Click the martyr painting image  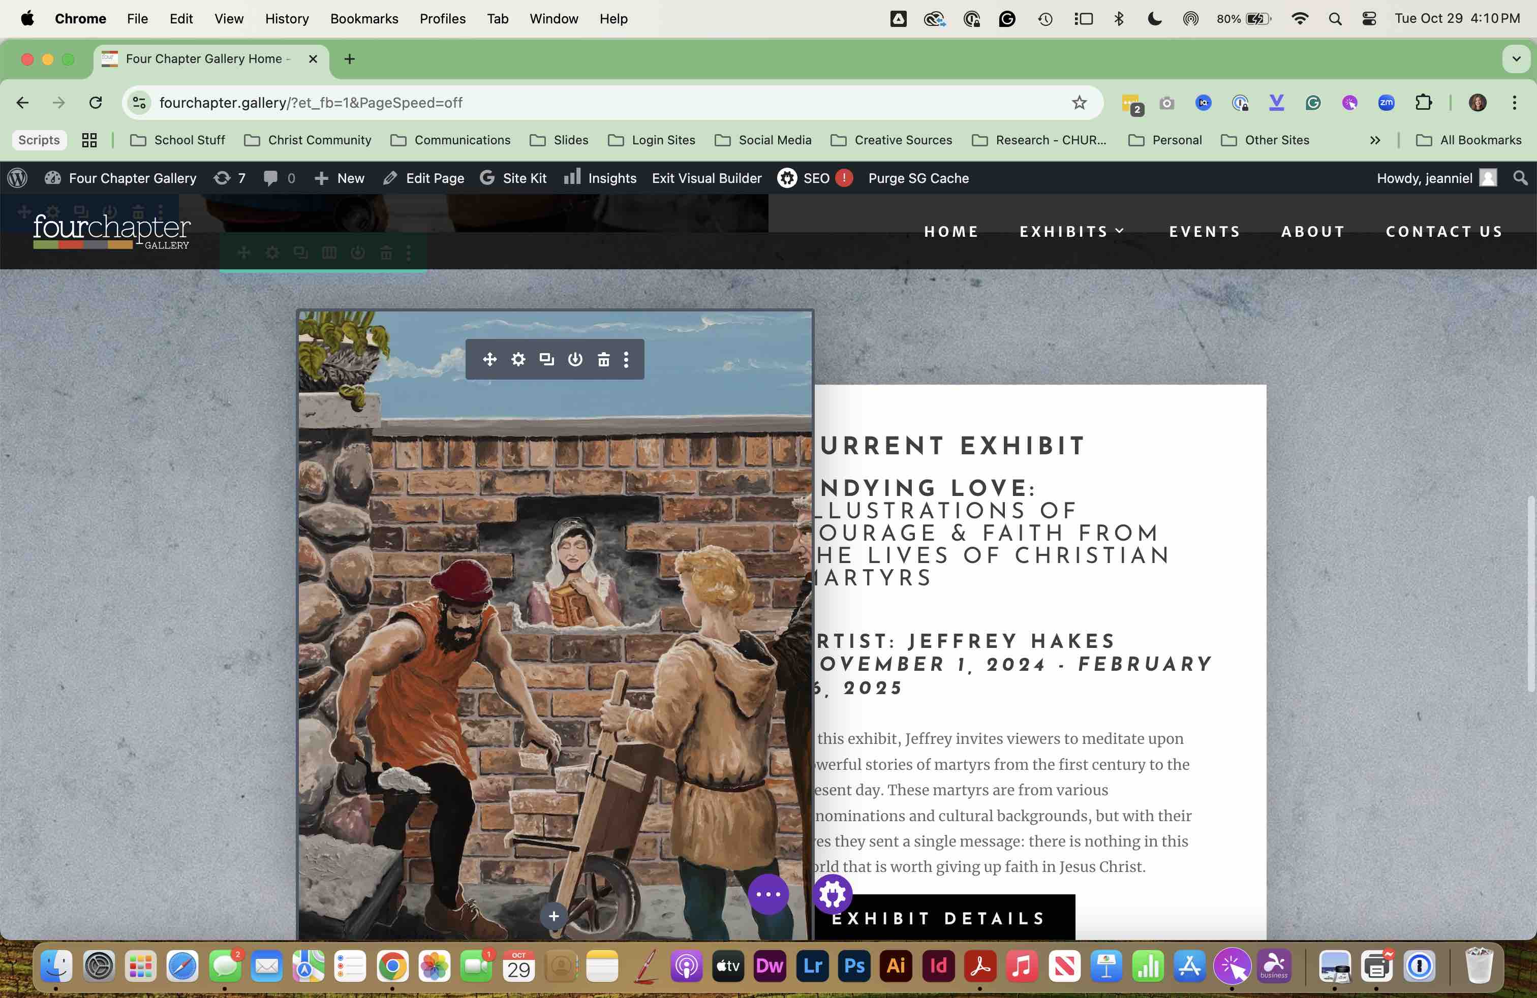click(555, 625)
